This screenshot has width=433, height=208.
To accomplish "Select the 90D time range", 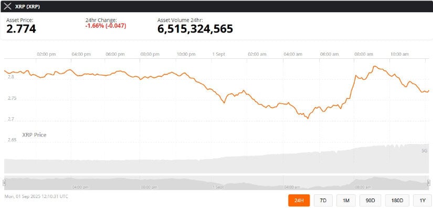I will (371, 201).
